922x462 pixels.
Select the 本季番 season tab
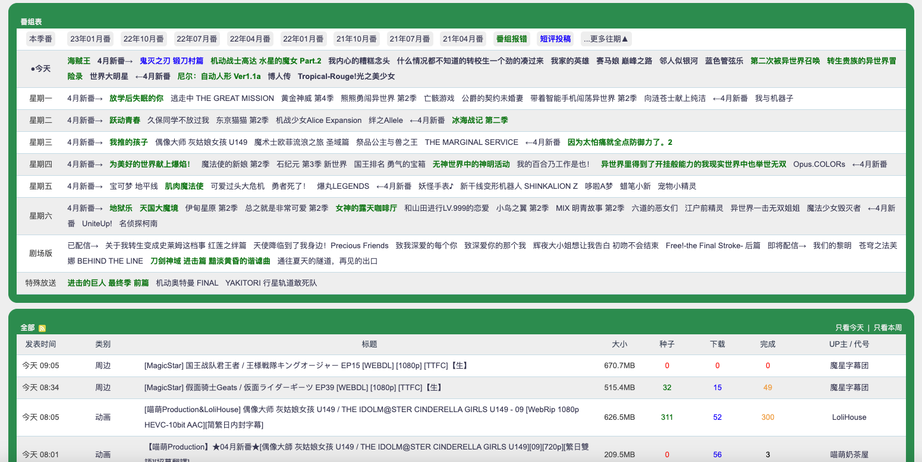click(x=41, y=39)
